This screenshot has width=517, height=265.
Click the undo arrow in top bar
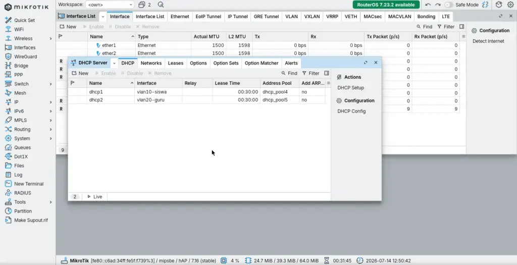coord(428,5)
